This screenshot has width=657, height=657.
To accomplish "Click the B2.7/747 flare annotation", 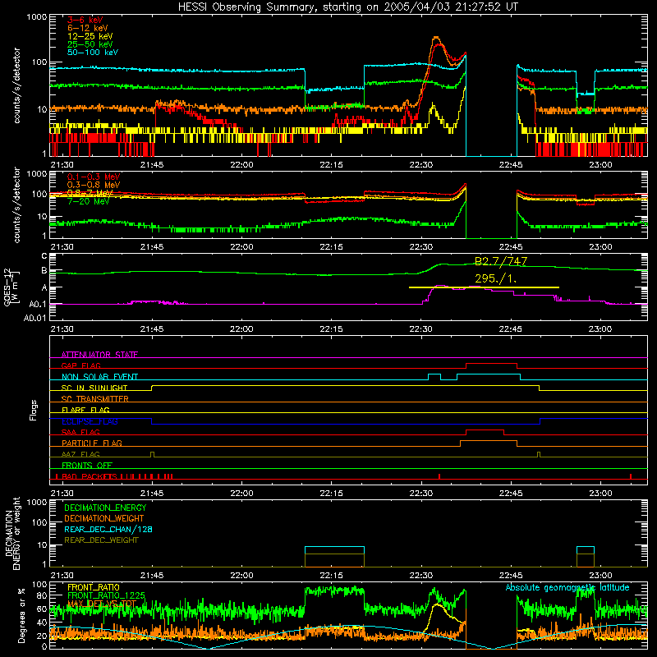I will point(501,261).
